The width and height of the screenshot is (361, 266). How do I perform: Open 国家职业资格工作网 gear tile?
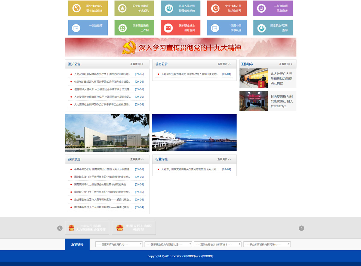134,28
